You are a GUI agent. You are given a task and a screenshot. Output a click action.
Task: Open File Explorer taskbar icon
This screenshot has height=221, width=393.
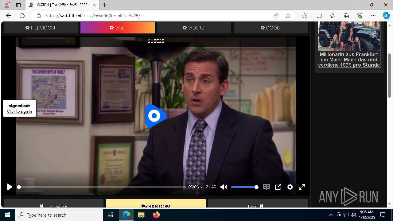[x=141, y=215]
